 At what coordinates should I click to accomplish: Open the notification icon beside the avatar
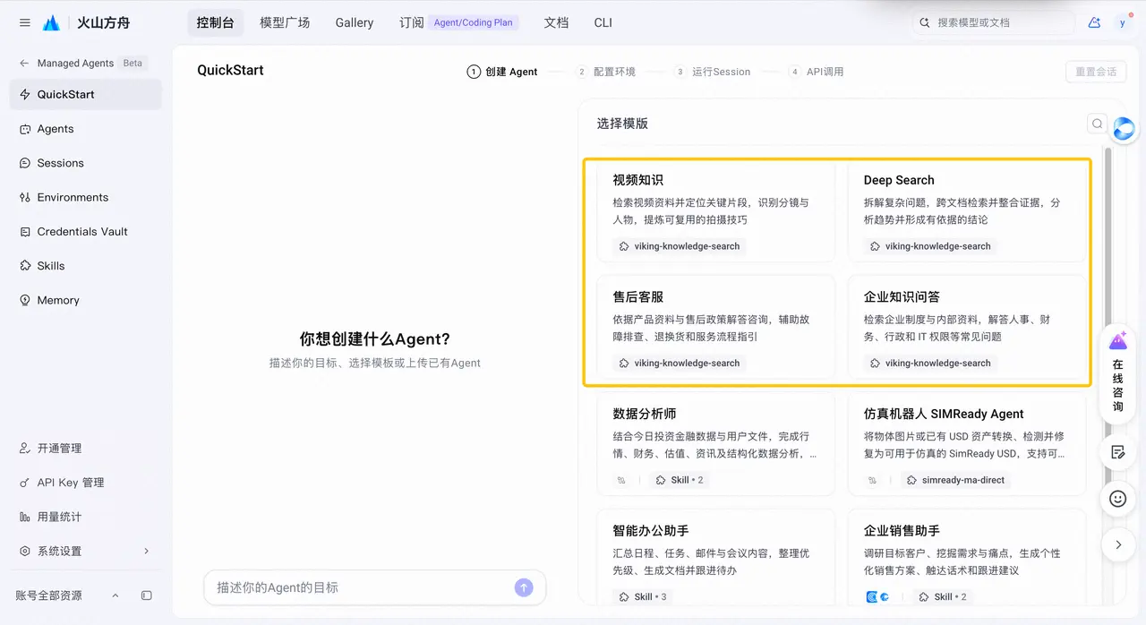1094,23
